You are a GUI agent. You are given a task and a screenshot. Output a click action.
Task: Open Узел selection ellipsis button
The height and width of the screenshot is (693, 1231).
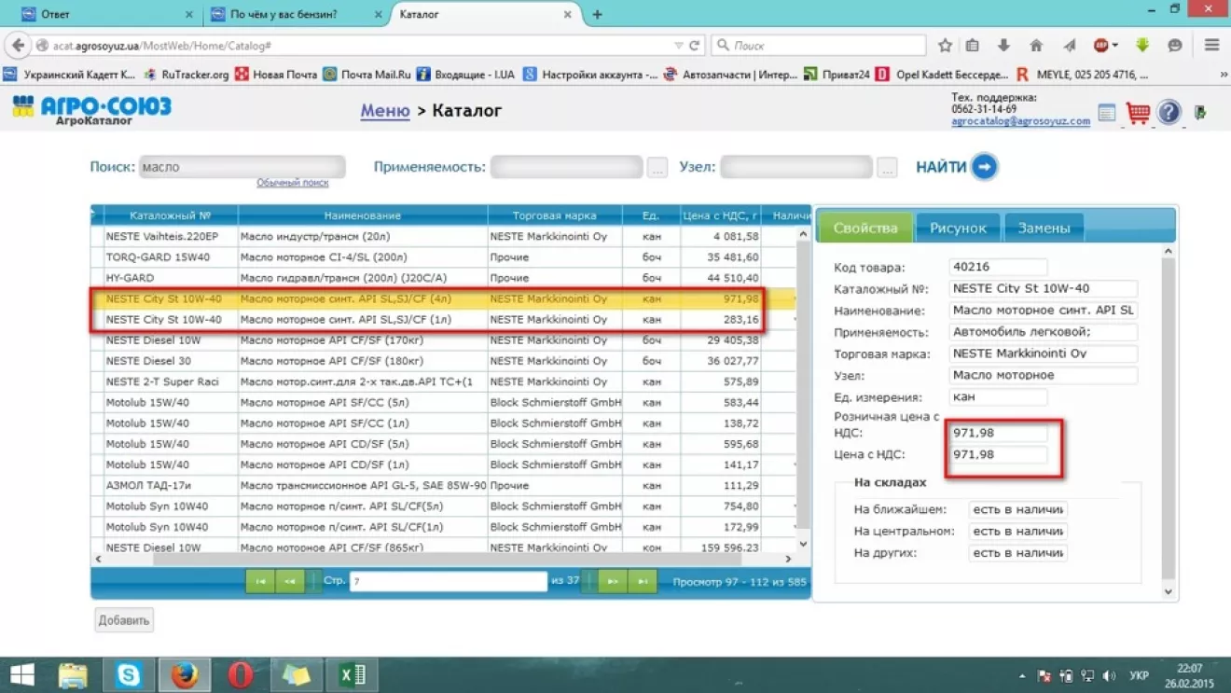[887, 168]
